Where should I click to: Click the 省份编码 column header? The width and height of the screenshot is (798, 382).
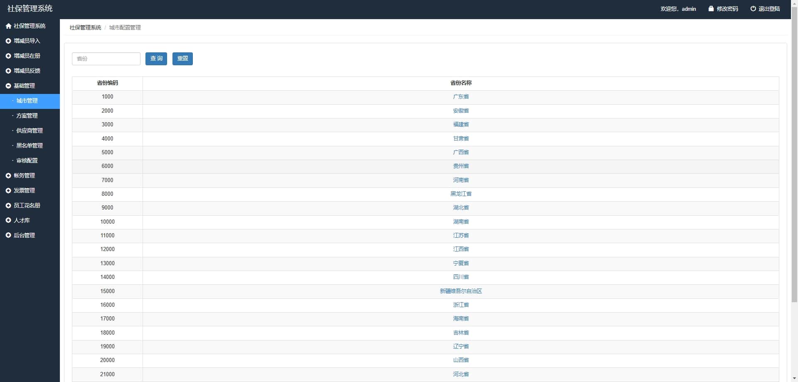pos(107,83)
